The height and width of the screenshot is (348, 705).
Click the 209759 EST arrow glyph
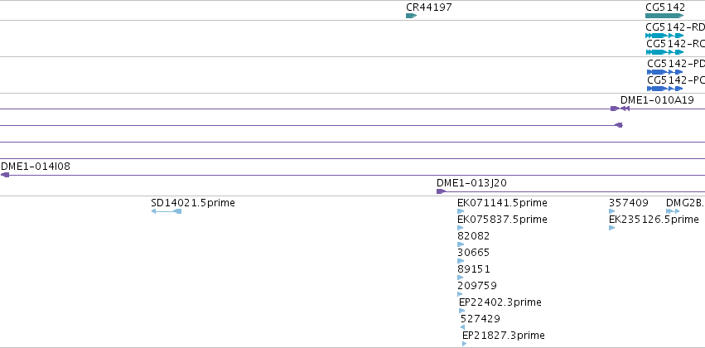[460, 294]
